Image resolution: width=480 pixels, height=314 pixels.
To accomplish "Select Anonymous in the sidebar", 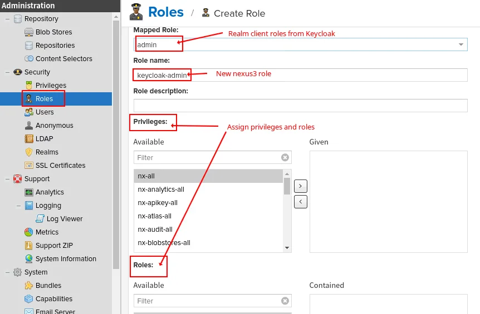I will (54, 126).
